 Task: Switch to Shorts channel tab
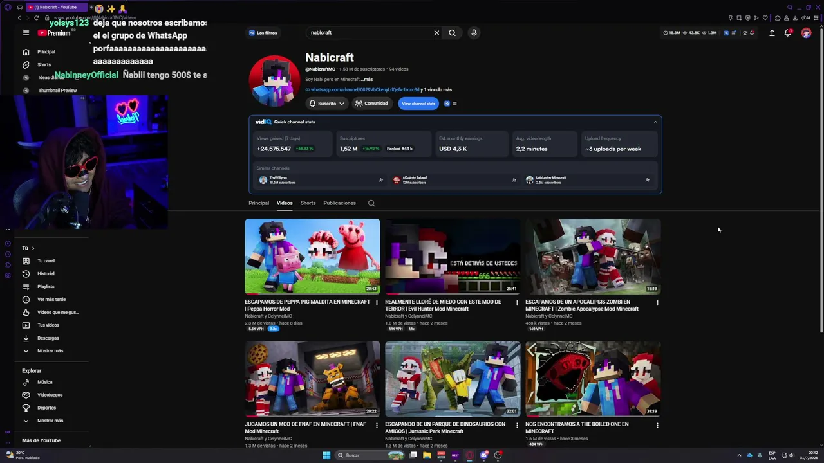click(308, 203)
